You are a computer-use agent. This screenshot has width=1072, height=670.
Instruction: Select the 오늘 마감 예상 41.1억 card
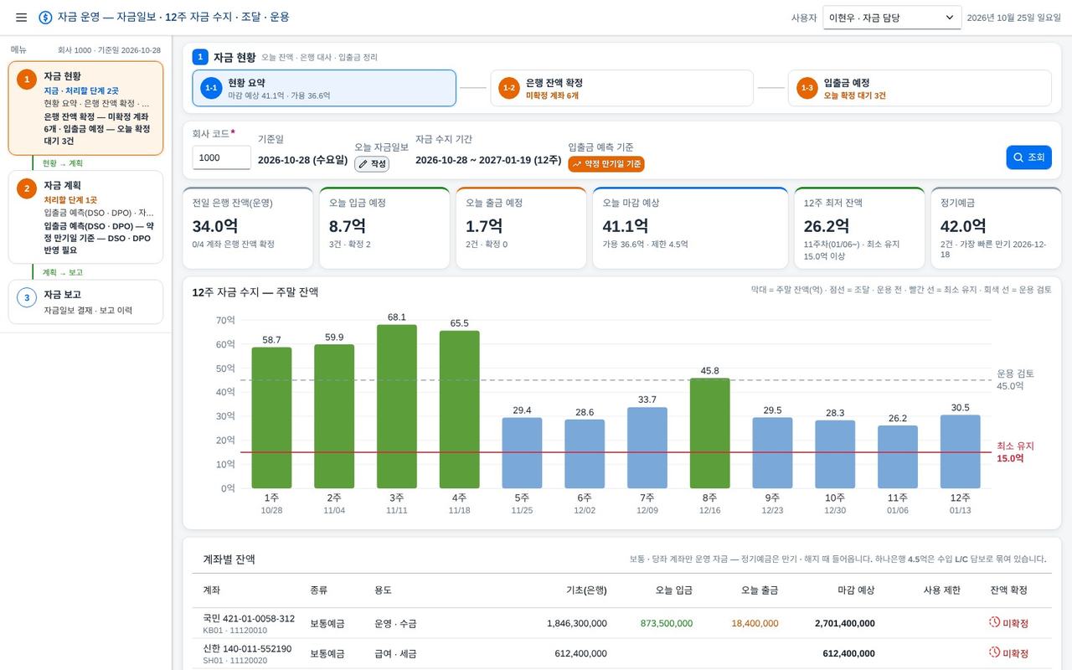(x=690, y=228)
